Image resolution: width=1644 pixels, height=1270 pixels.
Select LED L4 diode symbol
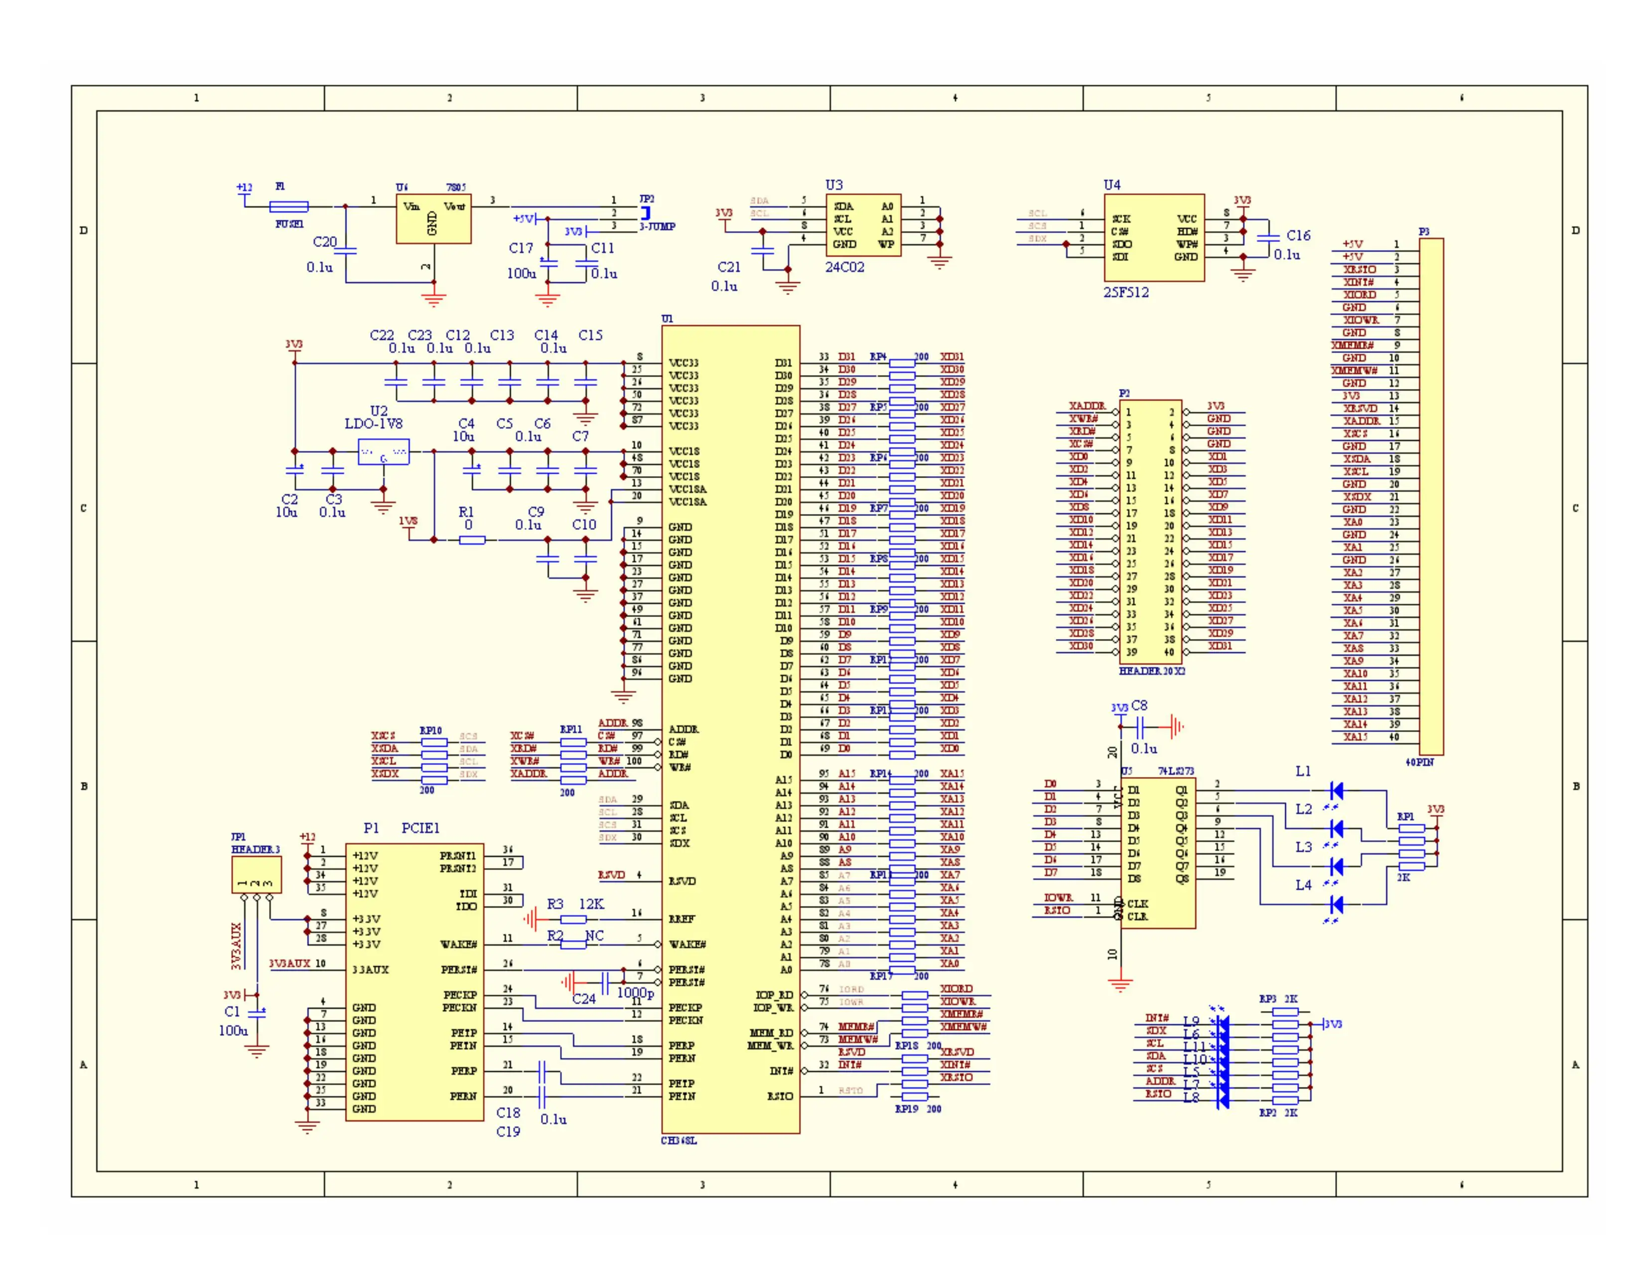tap(1336, 904)
